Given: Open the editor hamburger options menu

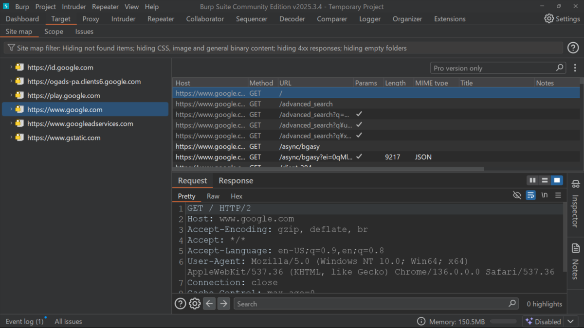Looking at the screenshot, I should (x=558, y=195).
